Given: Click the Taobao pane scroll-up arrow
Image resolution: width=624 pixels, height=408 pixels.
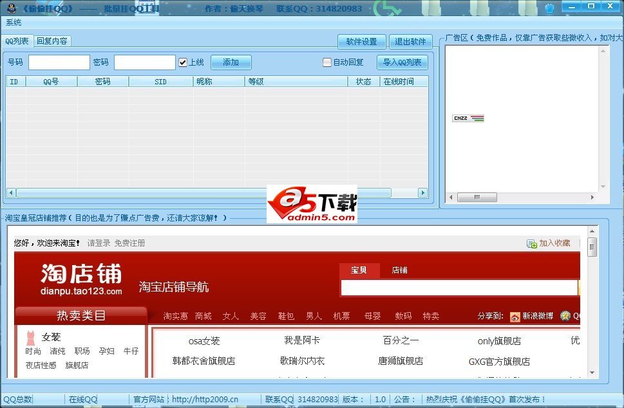Looking at the screenshot, I should coord(592,231).
